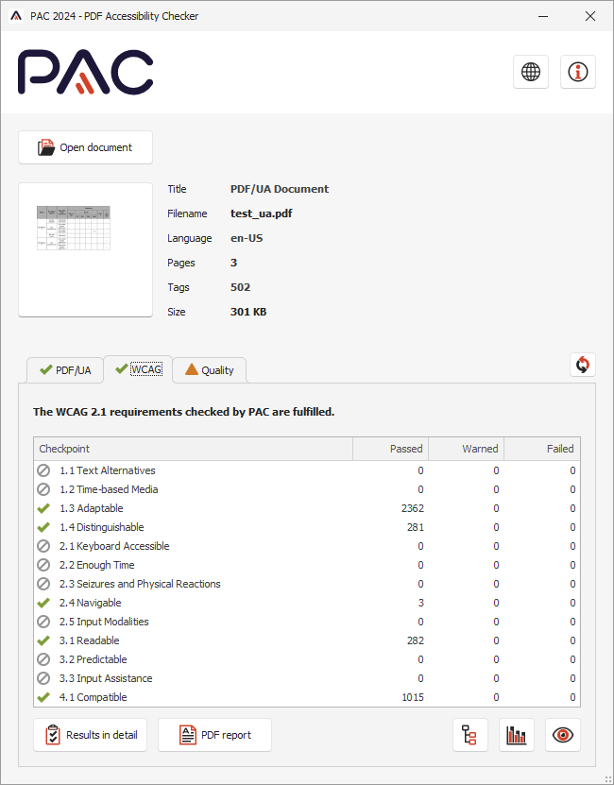Generate the PDF report
This screenshot has width=614, height=785.
214,735
